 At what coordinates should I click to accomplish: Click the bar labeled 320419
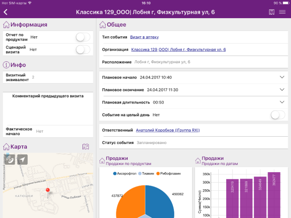click(232, 198)
